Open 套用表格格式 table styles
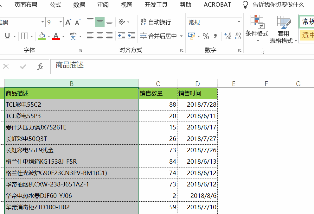The height and width of the screenshot is (214, 314). [x=283, y=29]
